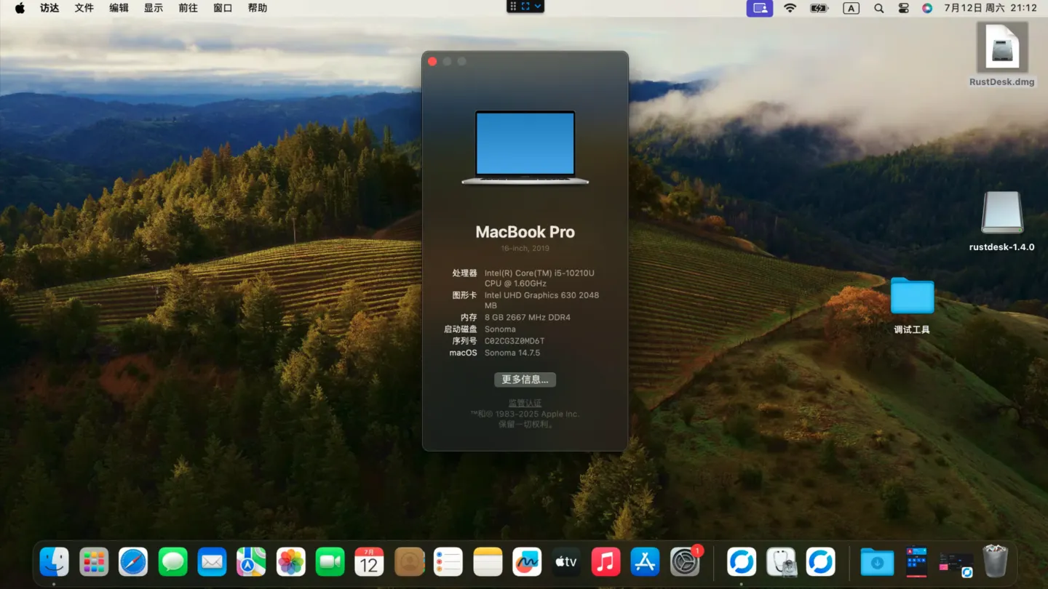Open the 前往 menu
The image size is (1048, 589).
click(x=188, y=8)
